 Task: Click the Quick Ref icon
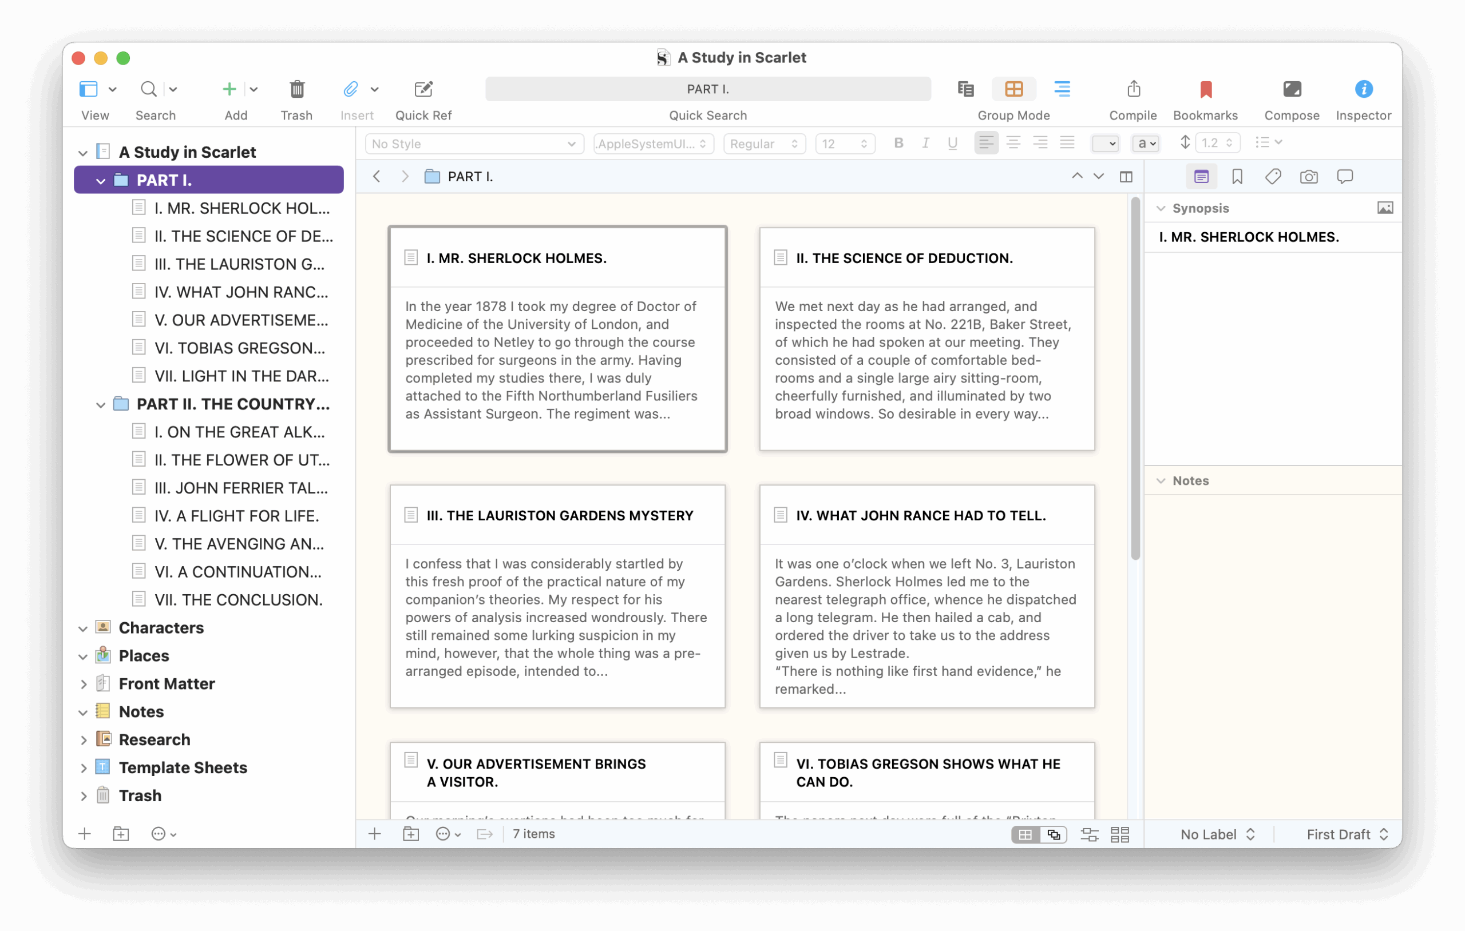coord(423,89)
